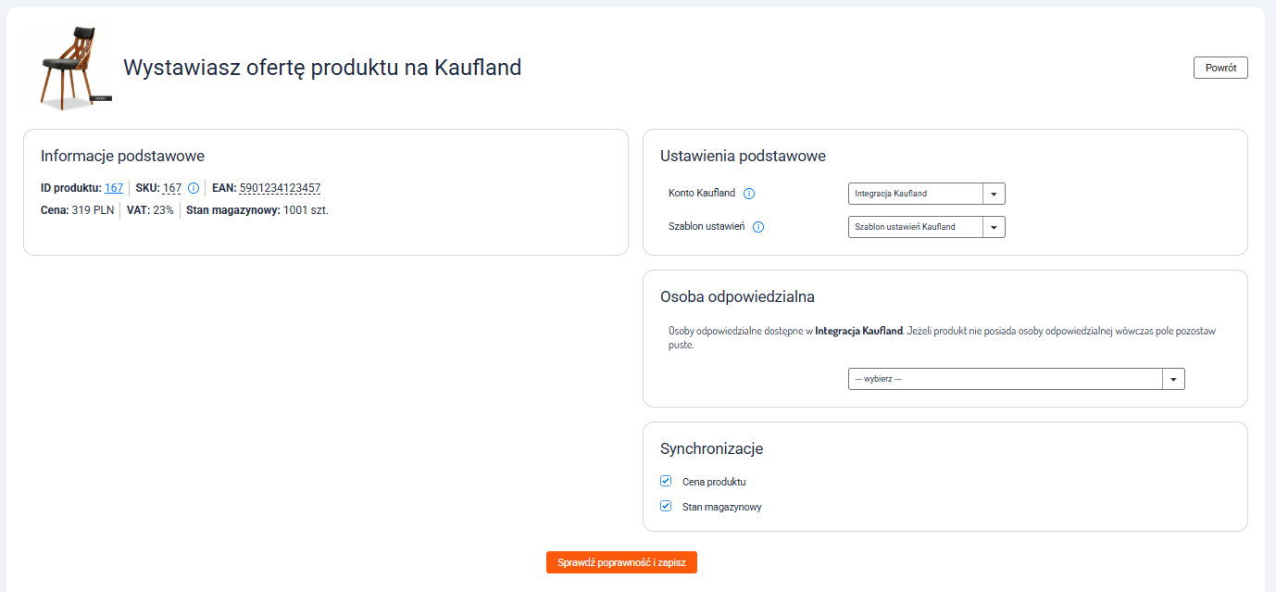1276x592 pixels.
Task: Click the underlined SKU value 167
Action: click(172, 188)
